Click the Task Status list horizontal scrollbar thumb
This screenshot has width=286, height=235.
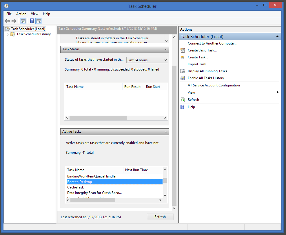click(x=98, y=118)
